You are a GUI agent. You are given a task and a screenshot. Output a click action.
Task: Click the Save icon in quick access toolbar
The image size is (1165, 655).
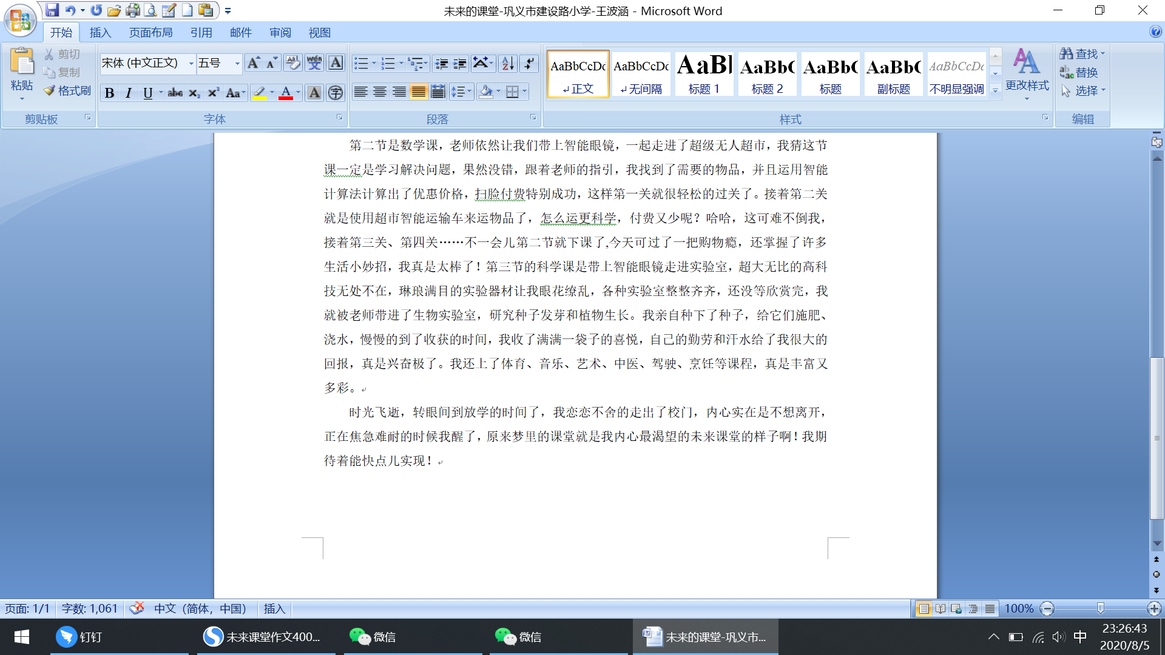[52, 10]
